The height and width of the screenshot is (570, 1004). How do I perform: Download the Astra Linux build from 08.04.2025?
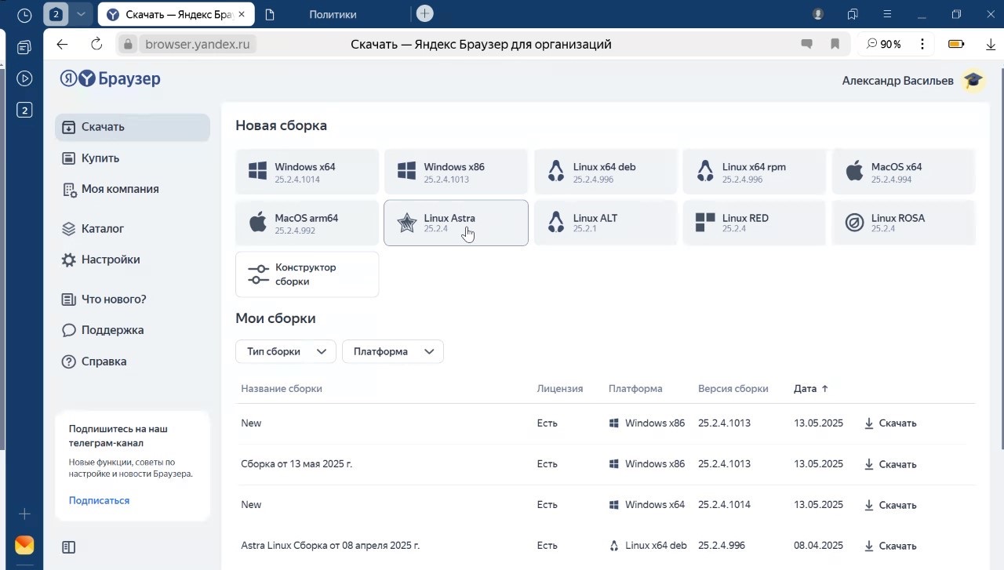point(890,546)
